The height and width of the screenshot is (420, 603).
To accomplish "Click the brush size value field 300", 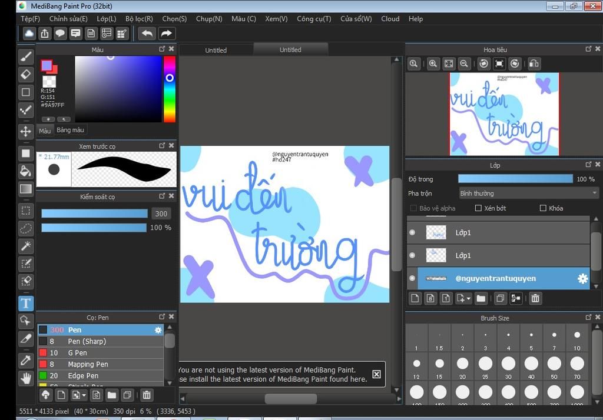I will [161, 214].
